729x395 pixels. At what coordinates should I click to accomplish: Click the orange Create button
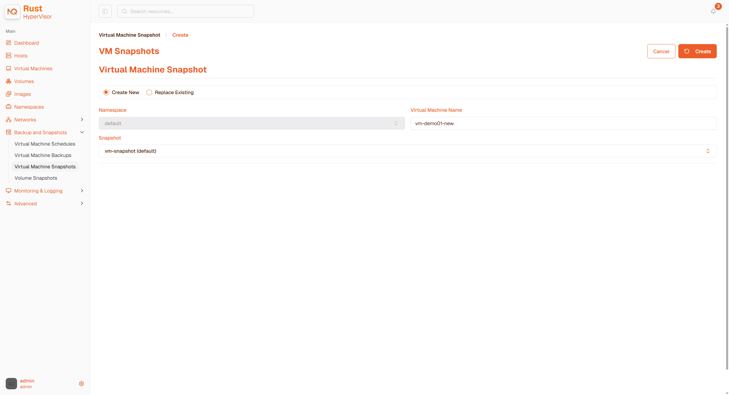697,51
